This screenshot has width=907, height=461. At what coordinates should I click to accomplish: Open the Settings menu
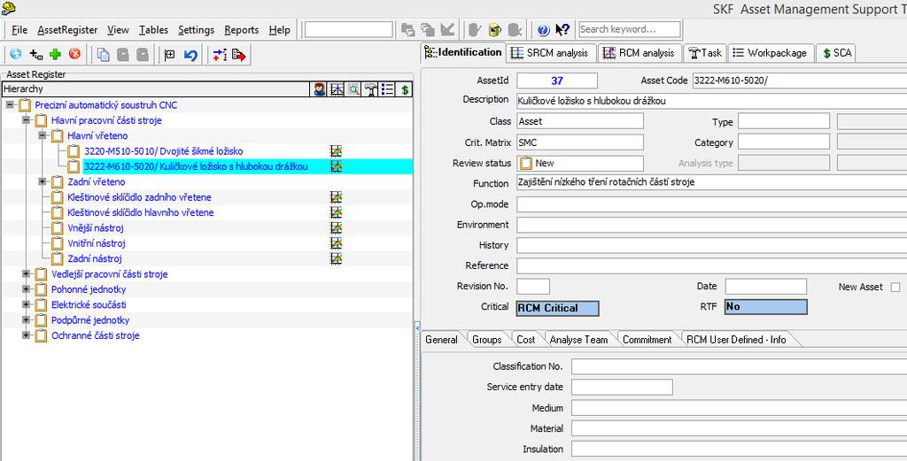coord(196,30)
